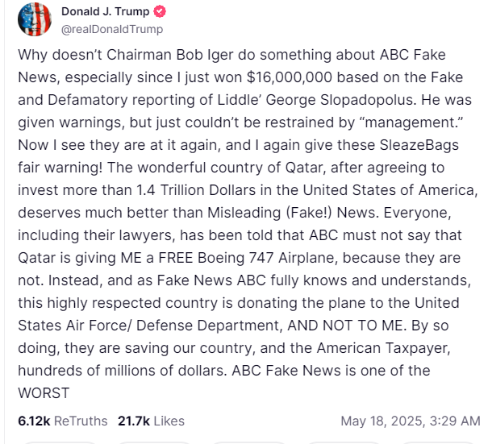Click the middle action button at bottom
Viewport: 492px width, 444px height.
(x=248, y=442)
